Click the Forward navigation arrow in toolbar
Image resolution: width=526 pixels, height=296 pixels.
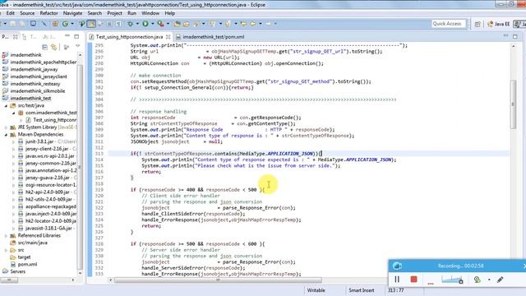(269, 24)
